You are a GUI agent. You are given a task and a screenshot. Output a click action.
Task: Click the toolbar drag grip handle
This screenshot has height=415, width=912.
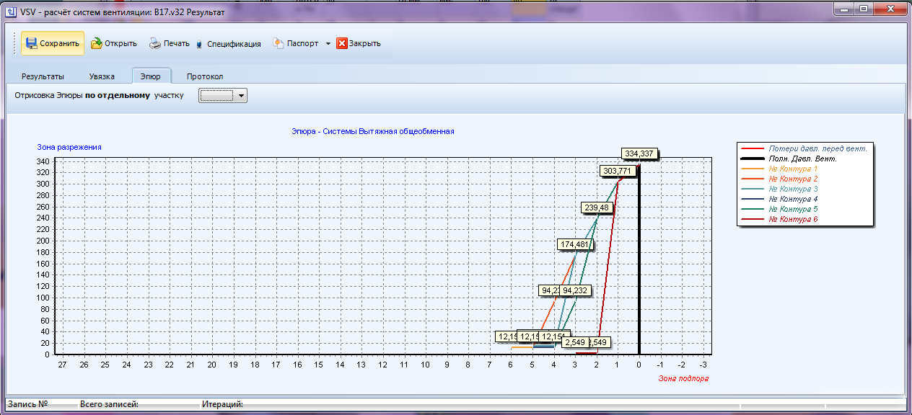click(x=14, y=43)
